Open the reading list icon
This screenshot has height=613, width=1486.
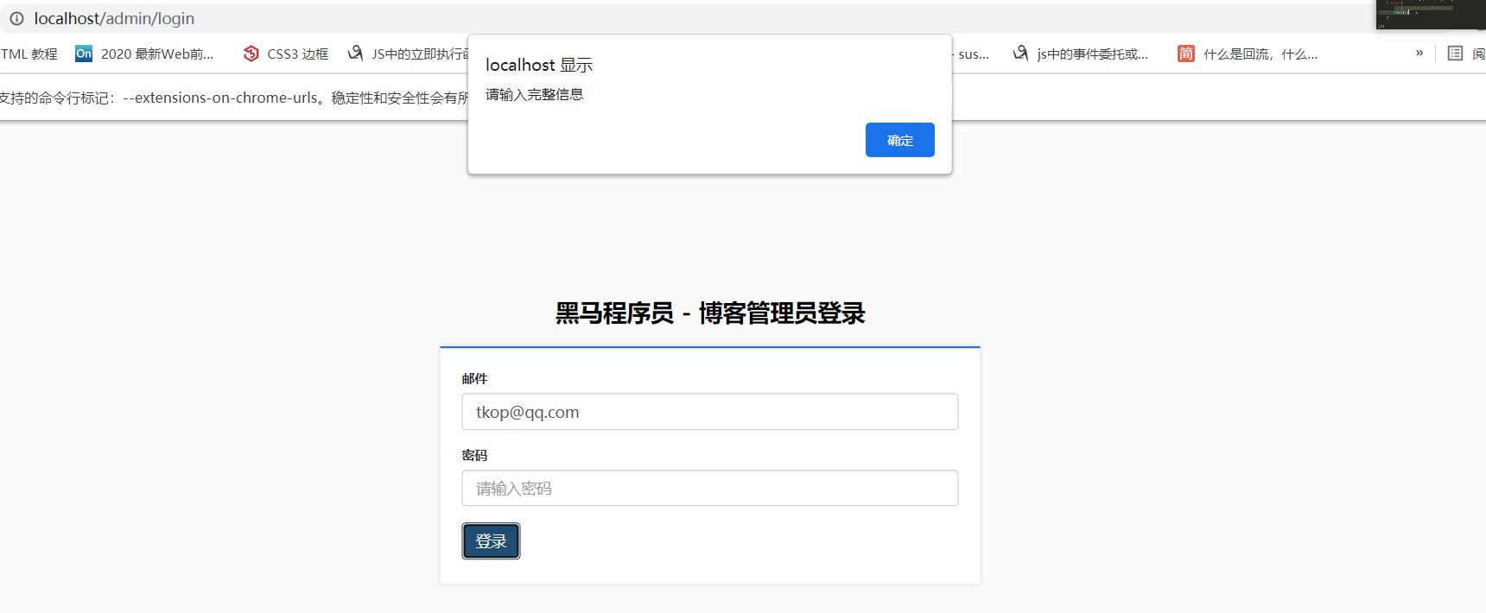pyautogui.click(x=1455, y=54)
